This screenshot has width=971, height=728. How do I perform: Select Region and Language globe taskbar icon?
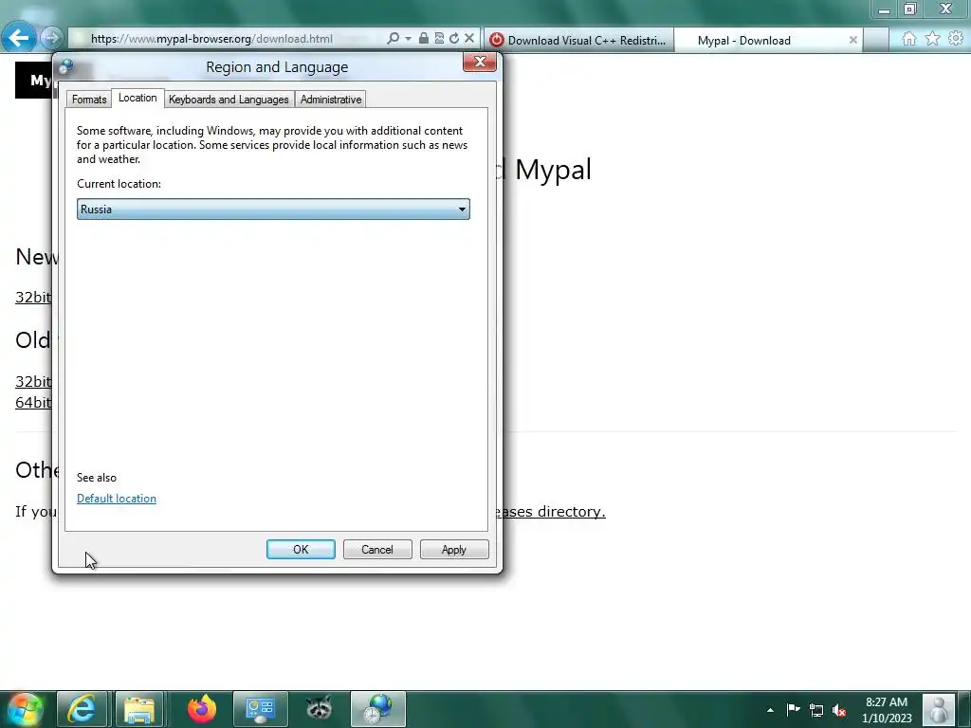(x=377, y=709)
